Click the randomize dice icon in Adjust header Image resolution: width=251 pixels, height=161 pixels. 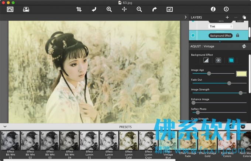[x=244, y=46]
